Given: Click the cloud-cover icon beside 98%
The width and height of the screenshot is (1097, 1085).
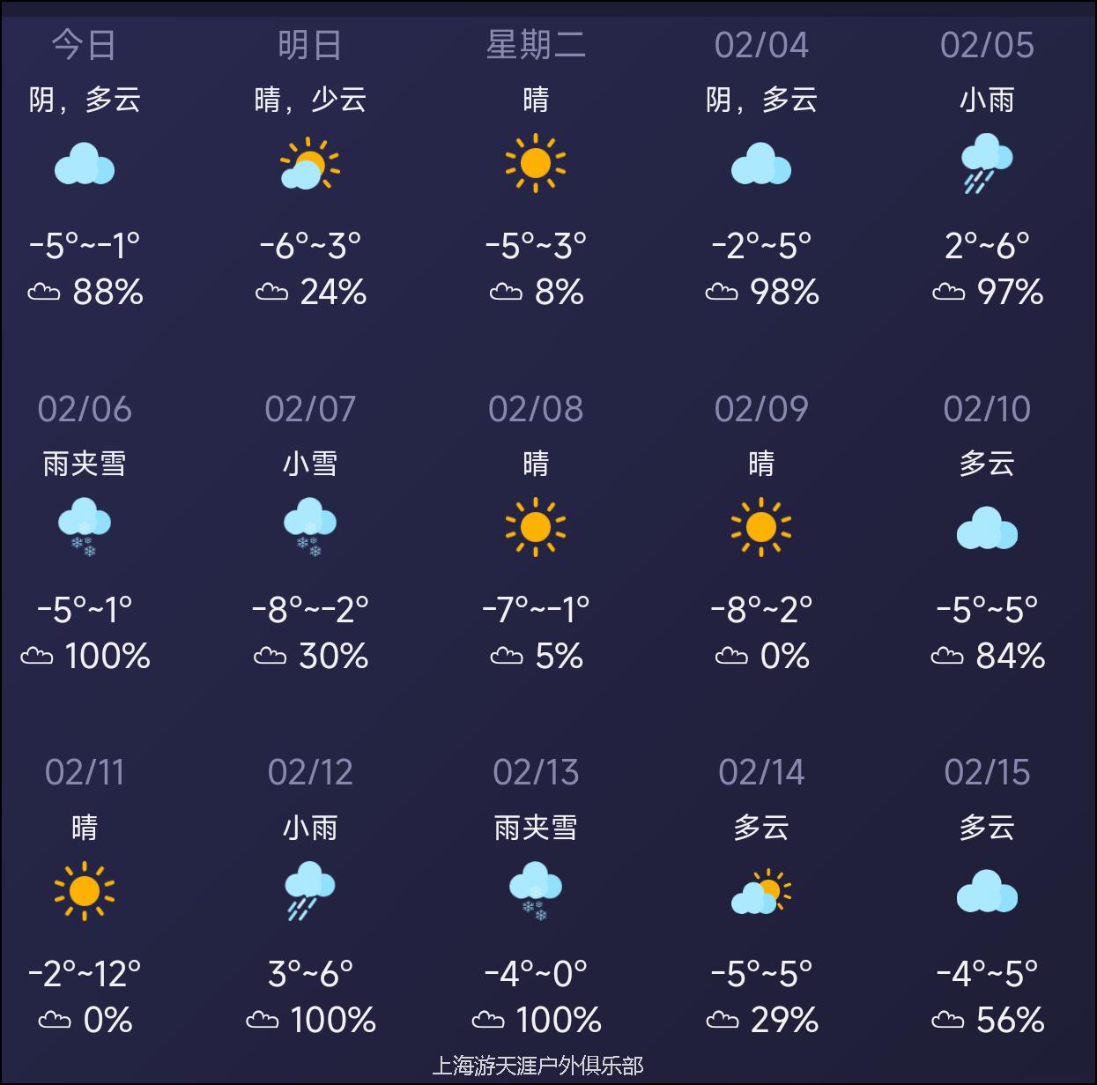Looking at the screenshot, I should pos(722,292).
